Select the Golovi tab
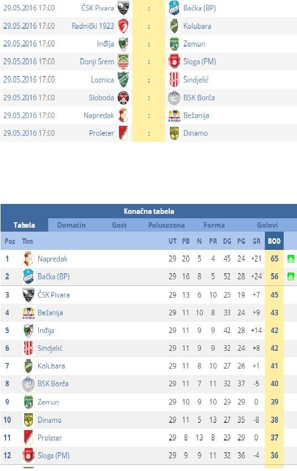 [x=267, y=225]
